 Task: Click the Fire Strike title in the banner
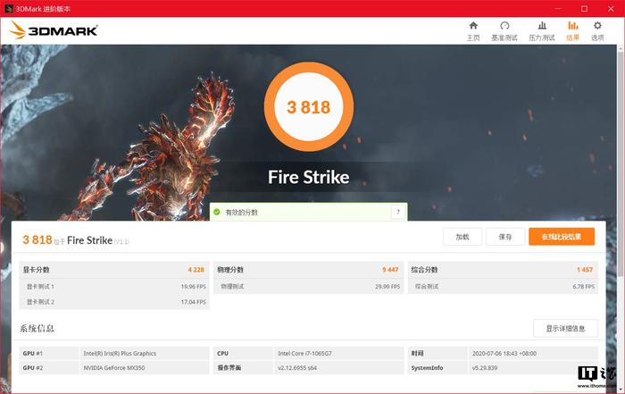coord(309,177)
